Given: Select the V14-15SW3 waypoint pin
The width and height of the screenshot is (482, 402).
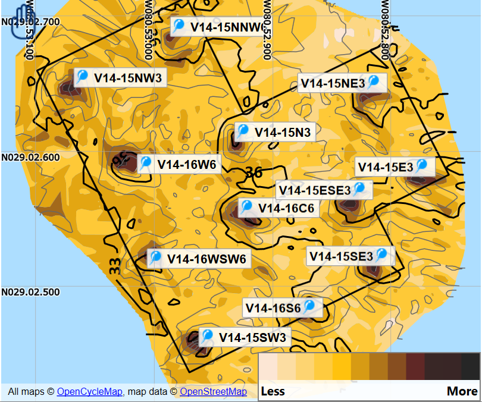Looking at the screenshot, I should point(206,336).
